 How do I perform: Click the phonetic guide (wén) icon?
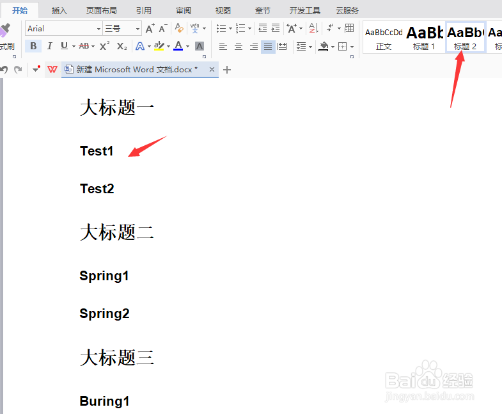pos(194,28)
